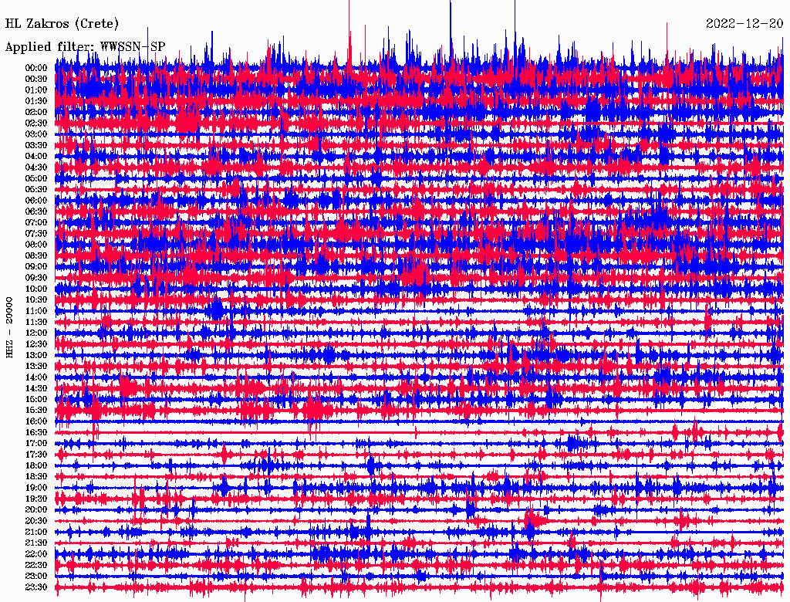790x602 pixels.
Task: Click the '12:00' time label
Action: pyautogui.click(x=36, y=333)
